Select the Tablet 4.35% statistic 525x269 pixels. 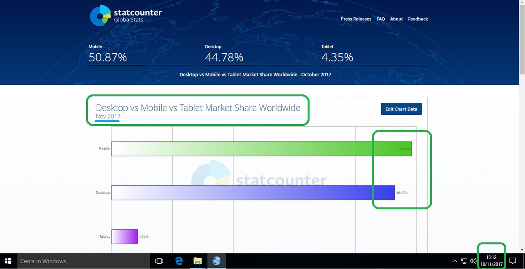point(375,54)
